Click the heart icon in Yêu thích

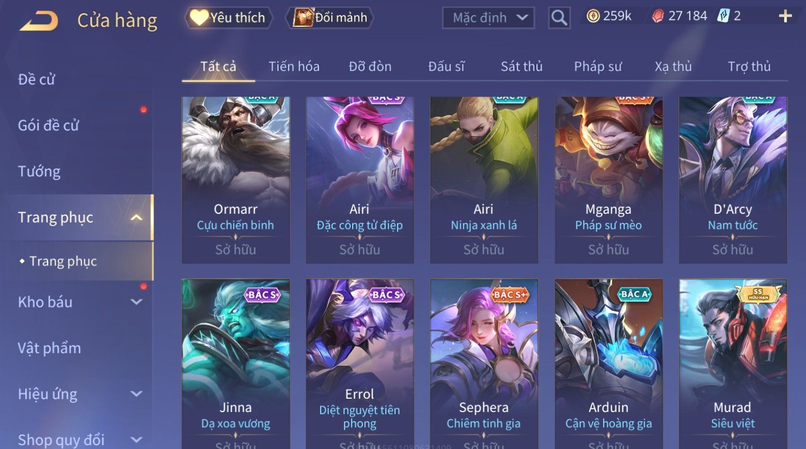click(x=199, y=18)
